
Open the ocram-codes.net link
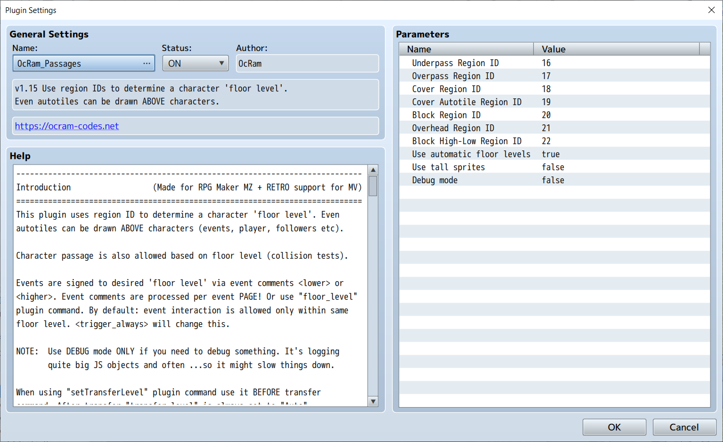(x=67, y=126)
